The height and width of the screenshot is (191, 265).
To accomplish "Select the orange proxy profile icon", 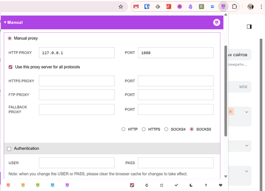I will coord(23,185).
